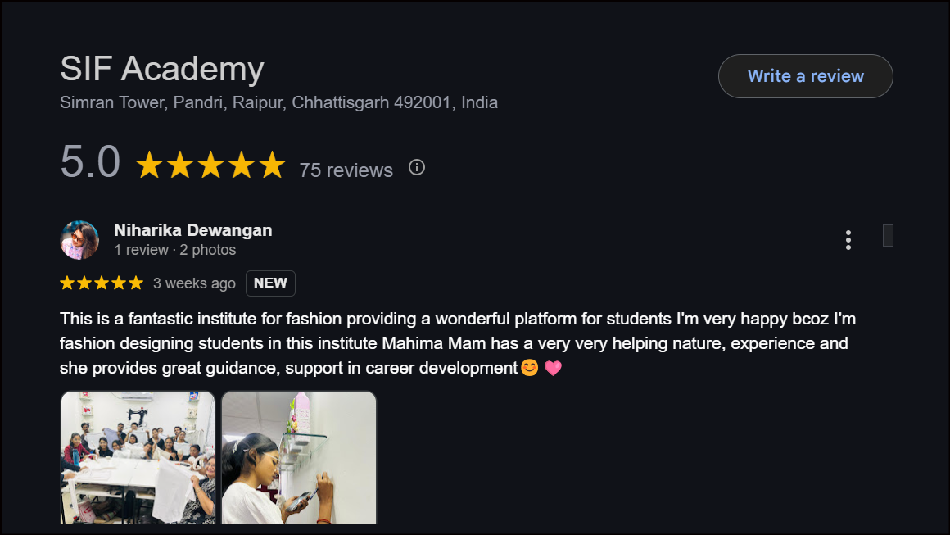Screen dimensions: 950x535
Task: Click Niharika Dewangan's profile avatar
Action: [79, 240]
